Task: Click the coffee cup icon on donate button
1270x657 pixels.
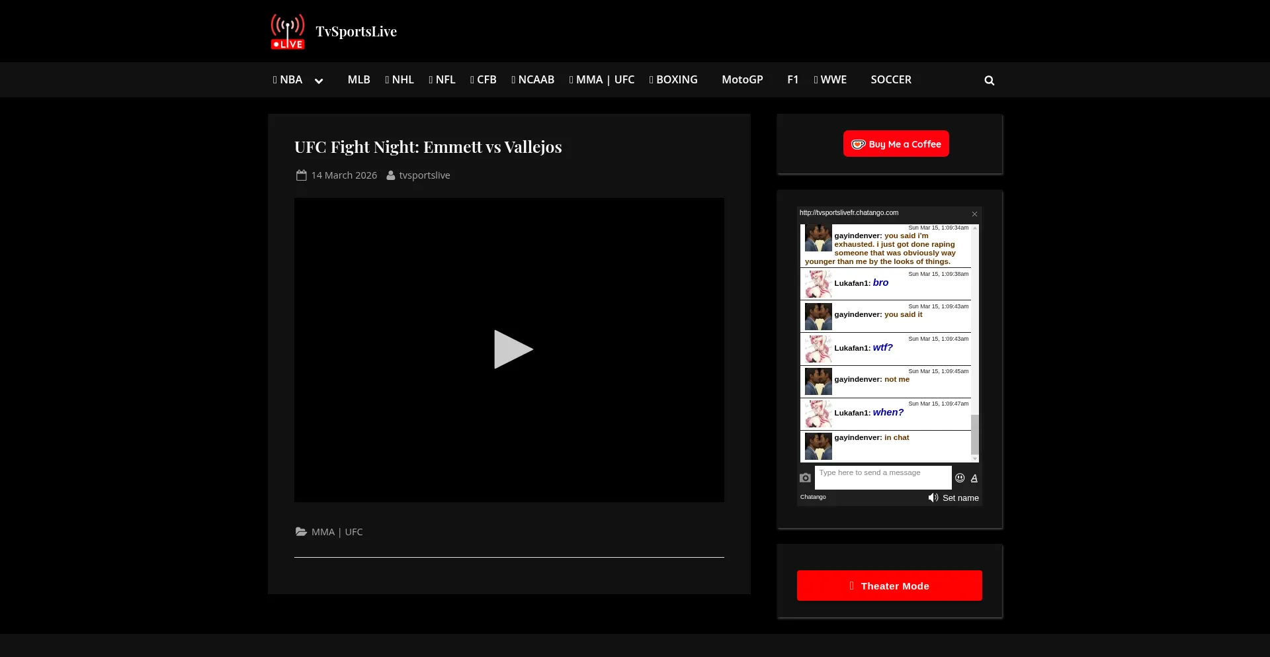Action: [858, 144]
